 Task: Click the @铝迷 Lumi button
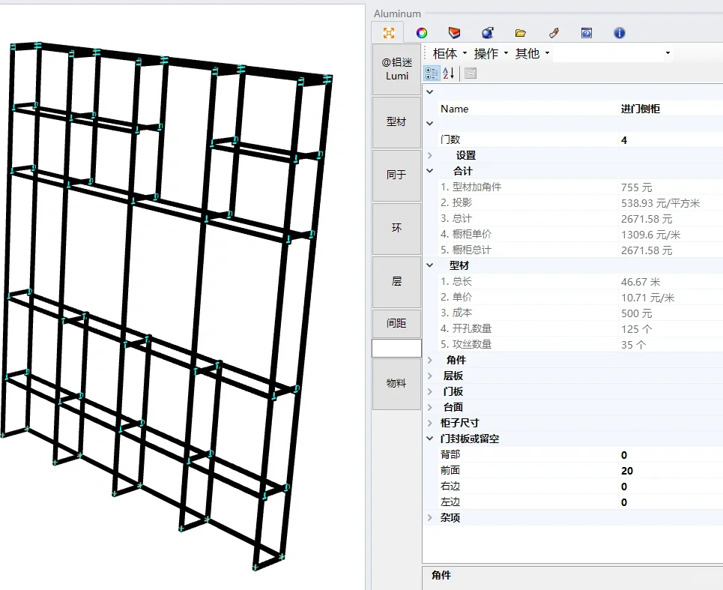coord(396,69)
